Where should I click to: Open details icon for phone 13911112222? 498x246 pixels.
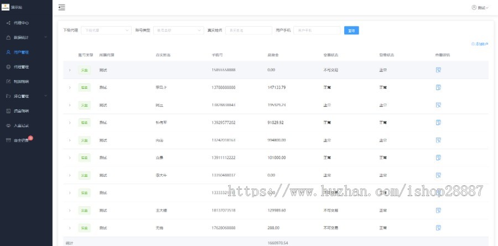438,158
